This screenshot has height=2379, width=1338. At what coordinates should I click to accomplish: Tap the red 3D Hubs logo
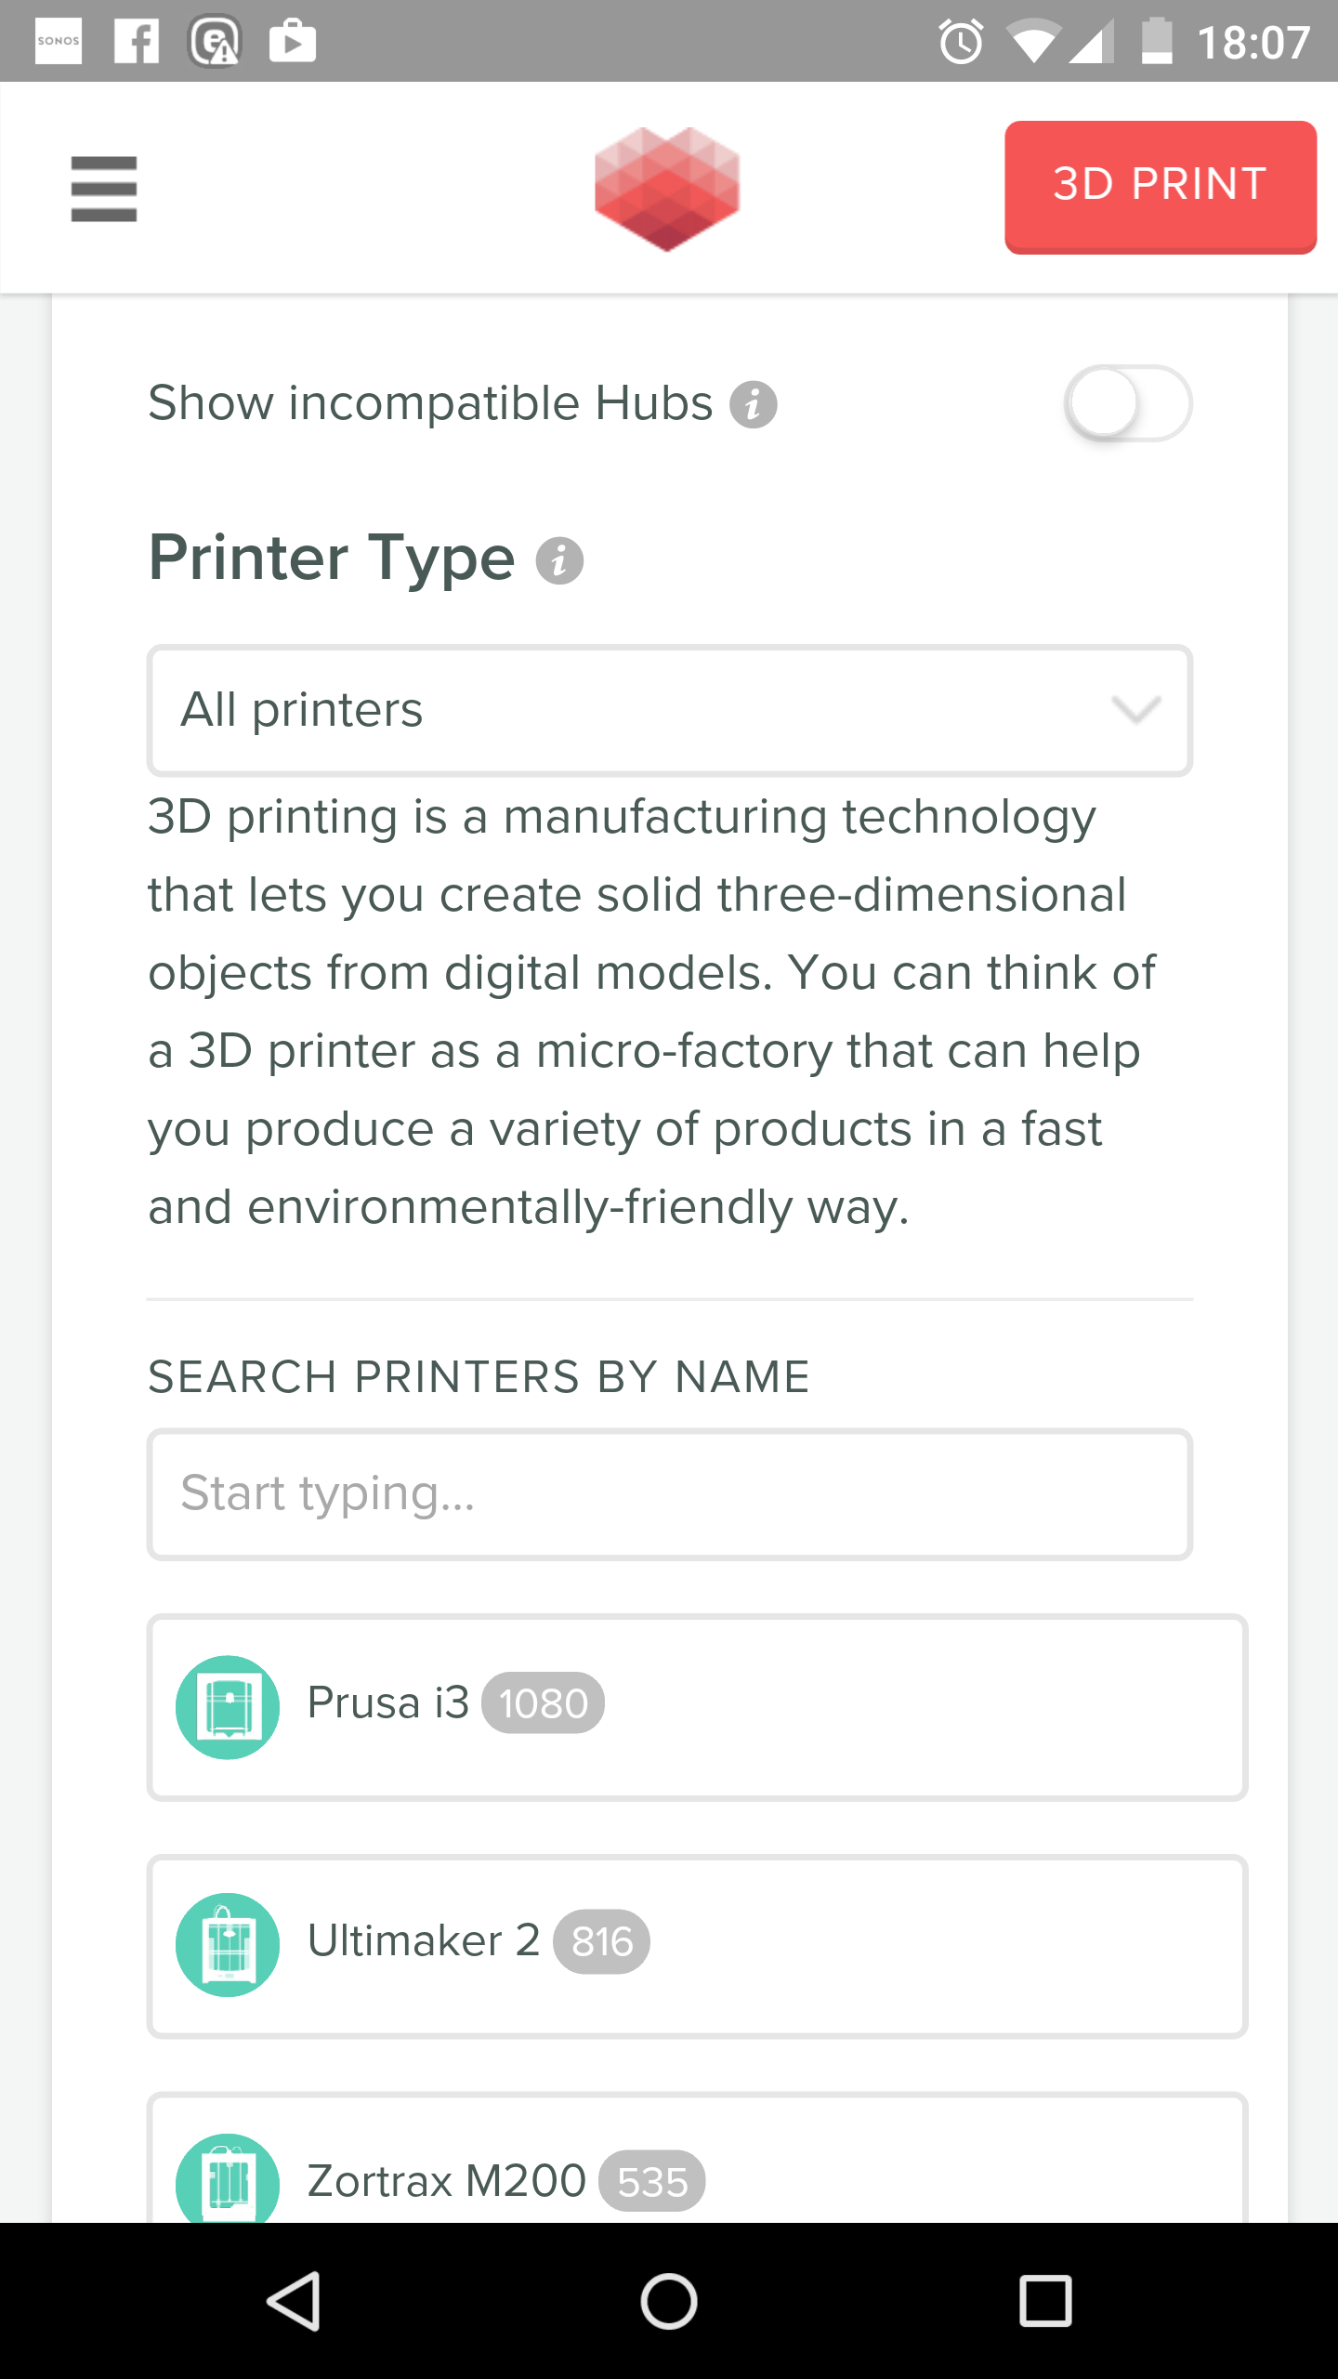click(x=667, y=189)
